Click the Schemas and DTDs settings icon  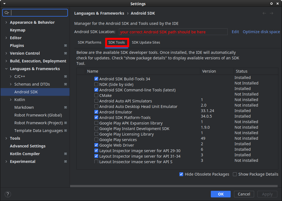click(x=65, y=84)
